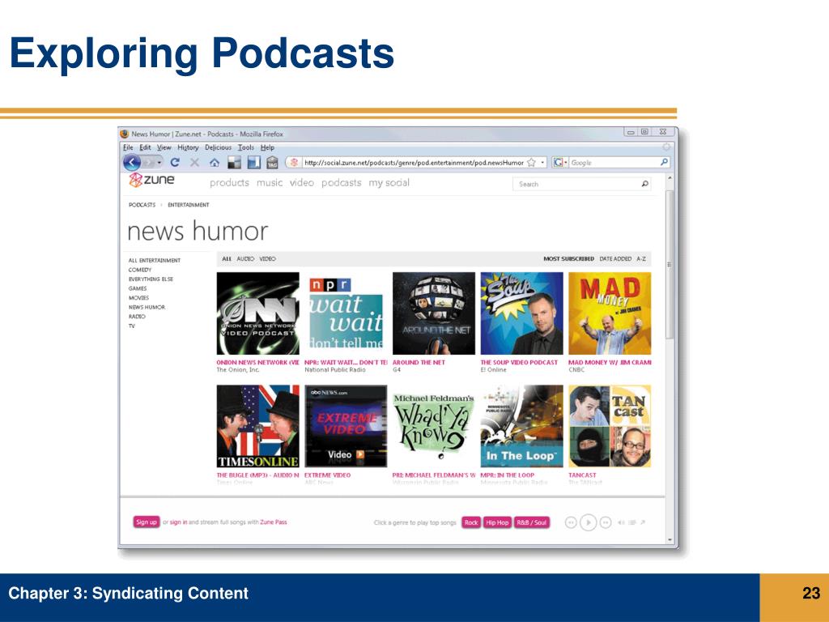
Task: Click the Firefox back arrow button
Action: coord(132,162)
